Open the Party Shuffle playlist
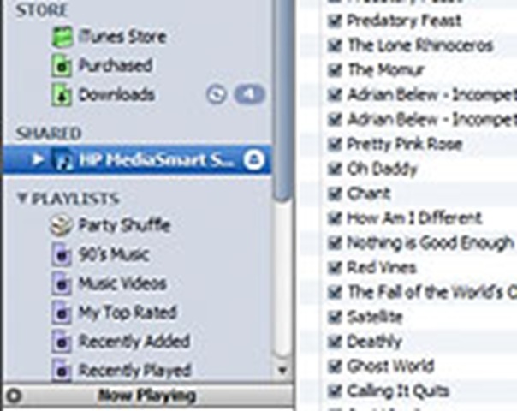Screen dimensions: 517x411 click(124, 226)
